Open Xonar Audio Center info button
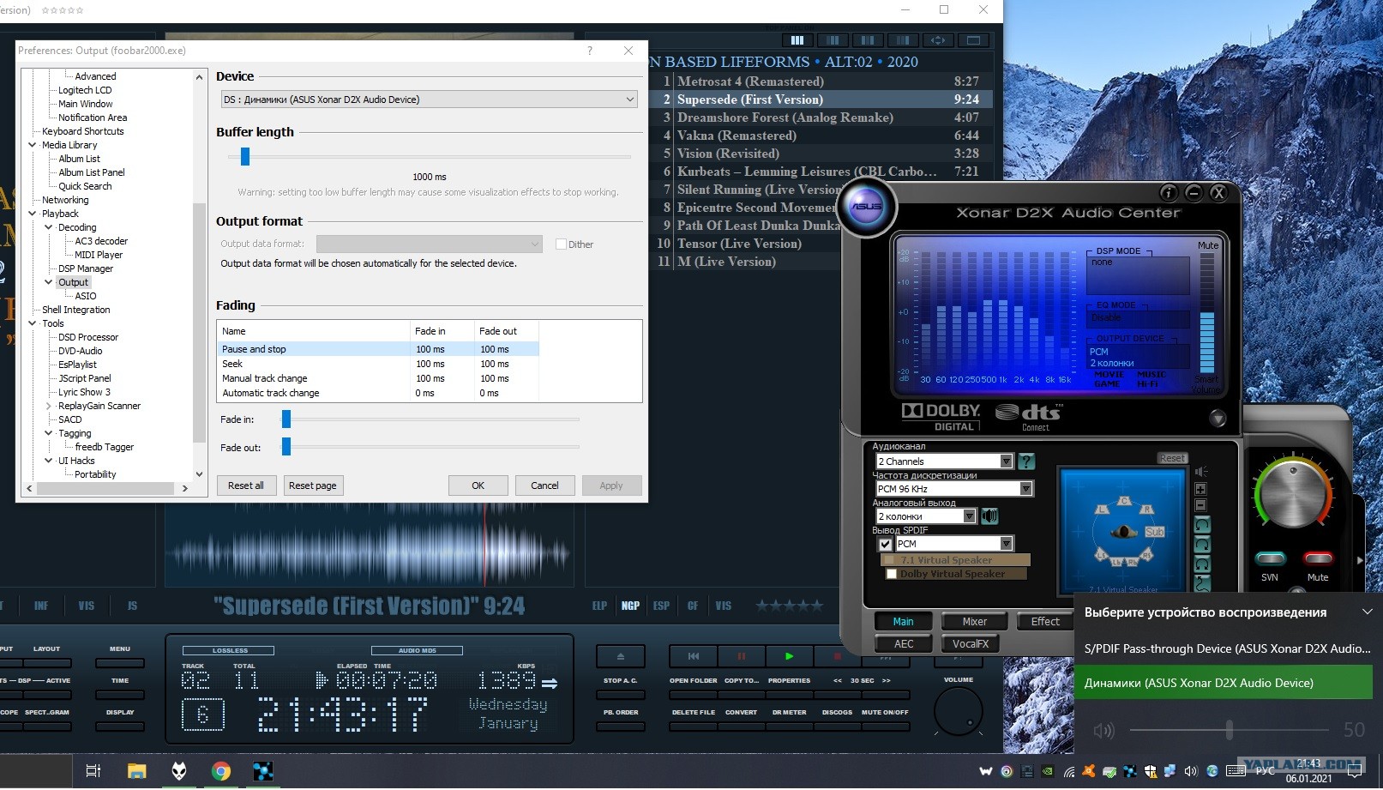 [1168, 193]
